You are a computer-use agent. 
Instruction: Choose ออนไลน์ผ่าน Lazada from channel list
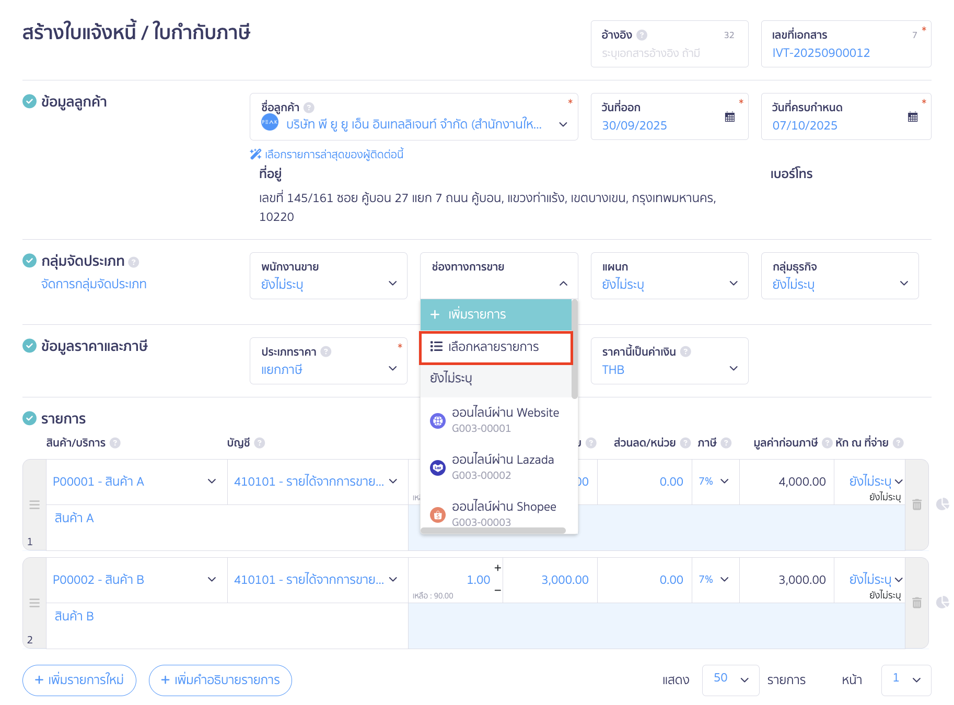503,466
